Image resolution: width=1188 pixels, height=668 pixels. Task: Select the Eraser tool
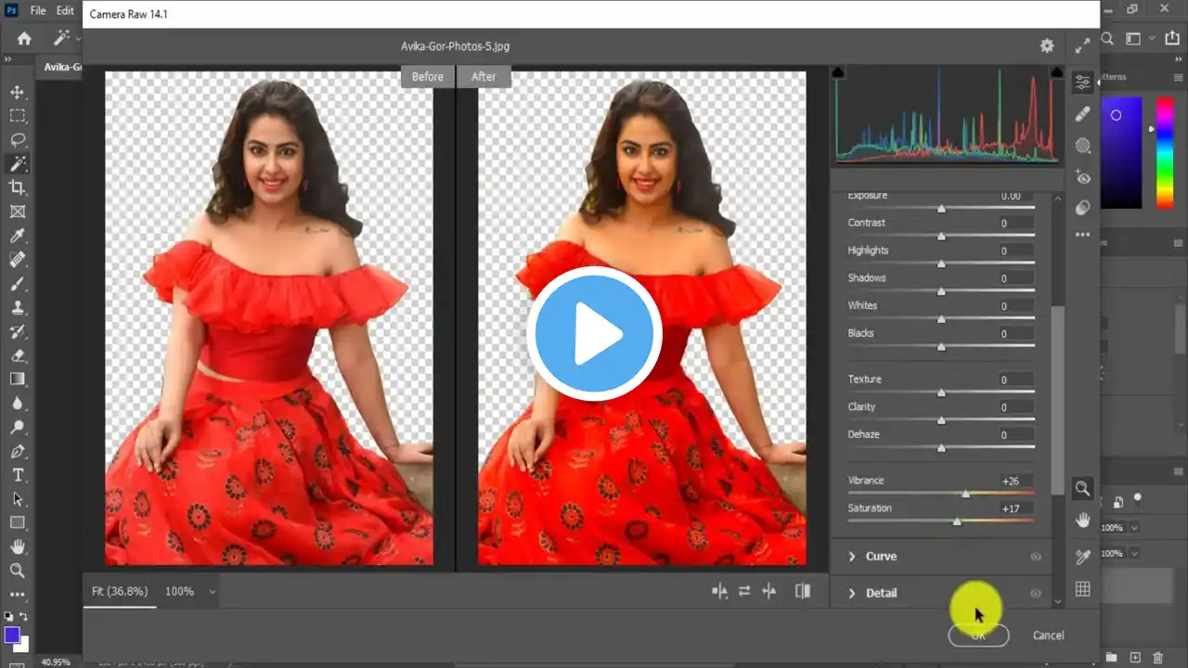(18, 355)
